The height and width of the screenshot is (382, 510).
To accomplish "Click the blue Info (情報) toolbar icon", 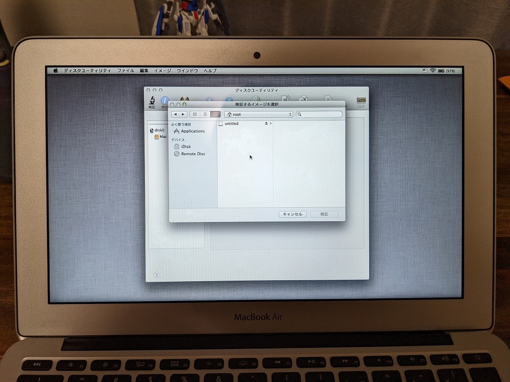I will pyautogui.click(x=164, y=101).
